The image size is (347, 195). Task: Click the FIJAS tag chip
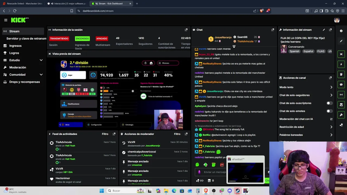[x=321, y=51]
